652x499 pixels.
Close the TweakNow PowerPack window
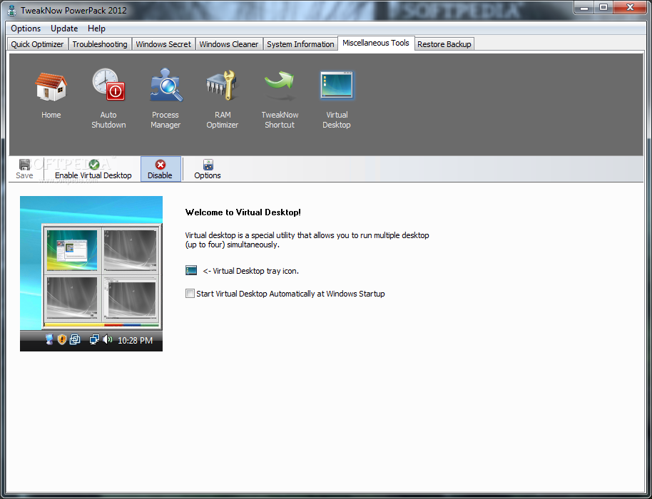tap(630, 7)
